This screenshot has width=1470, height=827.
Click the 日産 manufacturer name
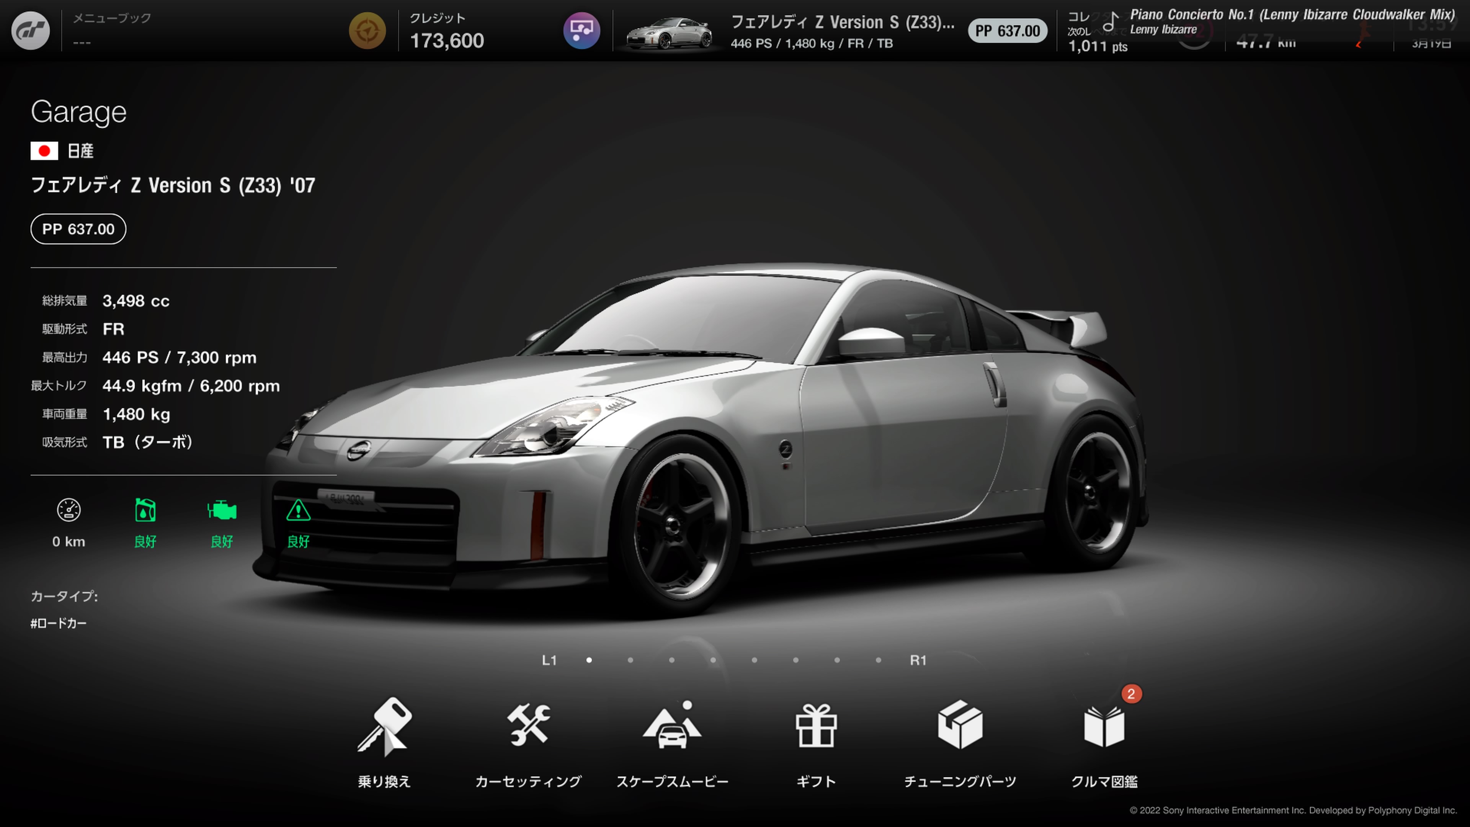(x=80, y=151)
